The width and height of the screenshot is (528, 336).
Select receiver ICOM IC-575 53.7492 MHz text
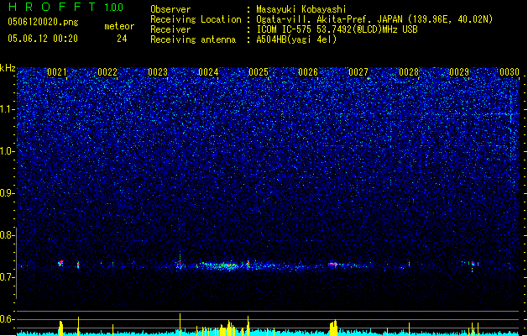coord(337,29)
